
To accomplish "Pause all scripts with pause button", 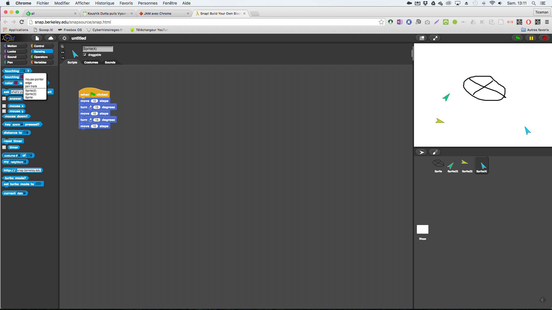I will pos(531,38).
